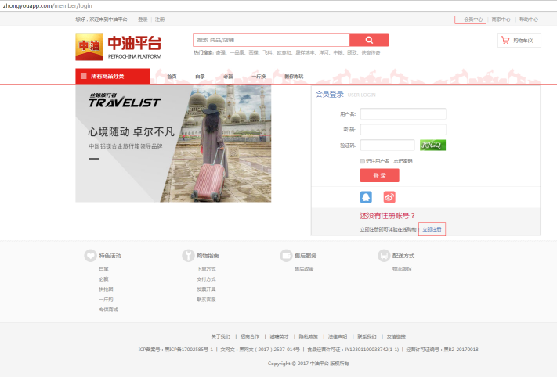This screenshot has width=557, height=377.
Task: Tick the 记住用户名 checkbox
Action: coord(363,161)
